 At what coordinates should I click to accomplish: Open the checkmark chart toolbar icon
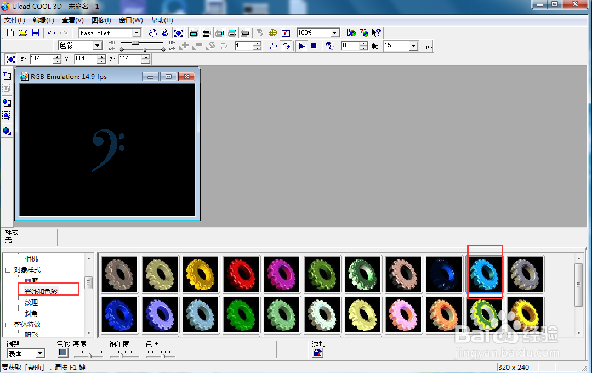[286, 33]
